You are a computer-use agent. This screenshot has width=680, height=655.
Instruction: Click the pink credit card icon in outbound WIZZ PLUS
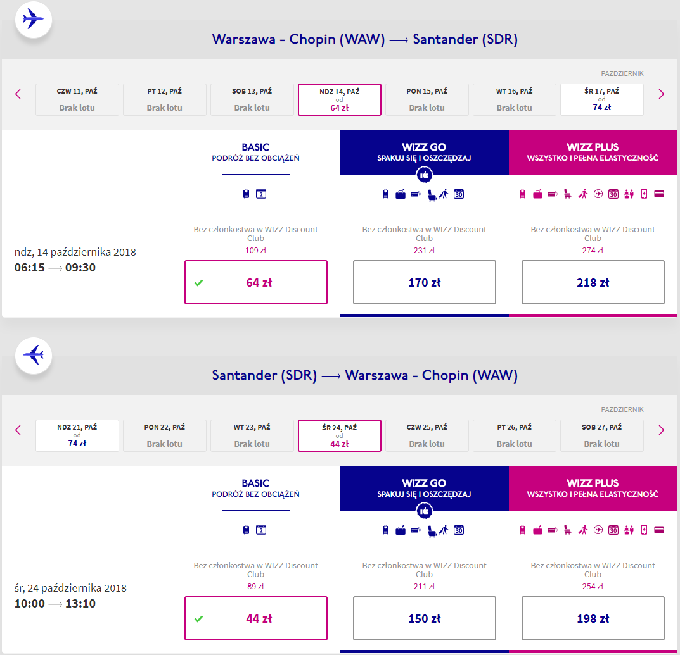(x=658, y=194)
